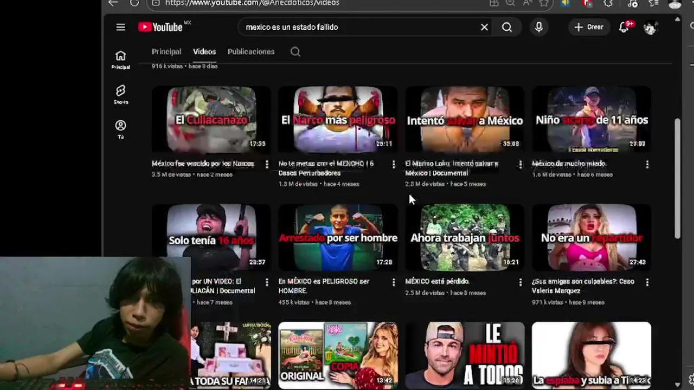Click the '2.8 M de vistas · hace 5 meses' text
The height and width of the screenshot is (390, 694).
pyautogui.click(x=445, y=184)
